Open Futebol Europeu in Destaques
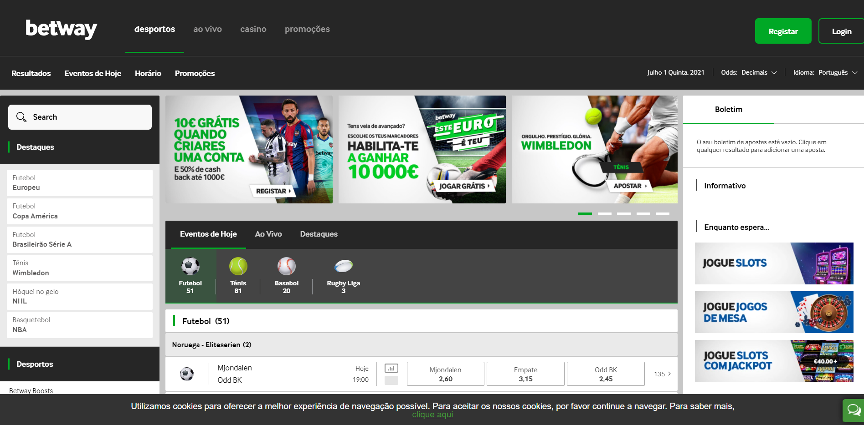 (80, 183)
